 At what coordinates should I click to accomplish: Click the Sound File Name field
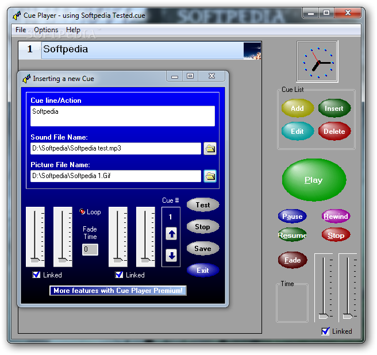116,149
